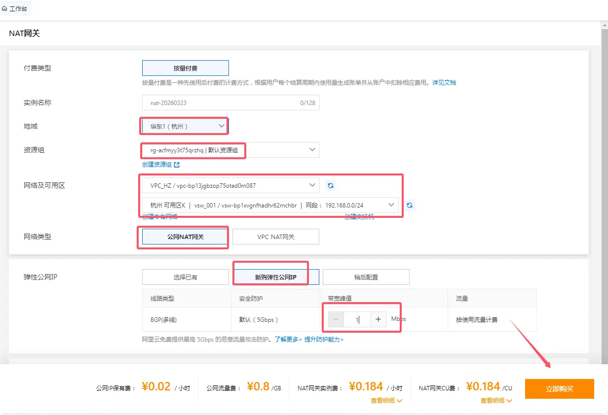Refresh the VPC list with the refresh icon

(x=331, y=186)
